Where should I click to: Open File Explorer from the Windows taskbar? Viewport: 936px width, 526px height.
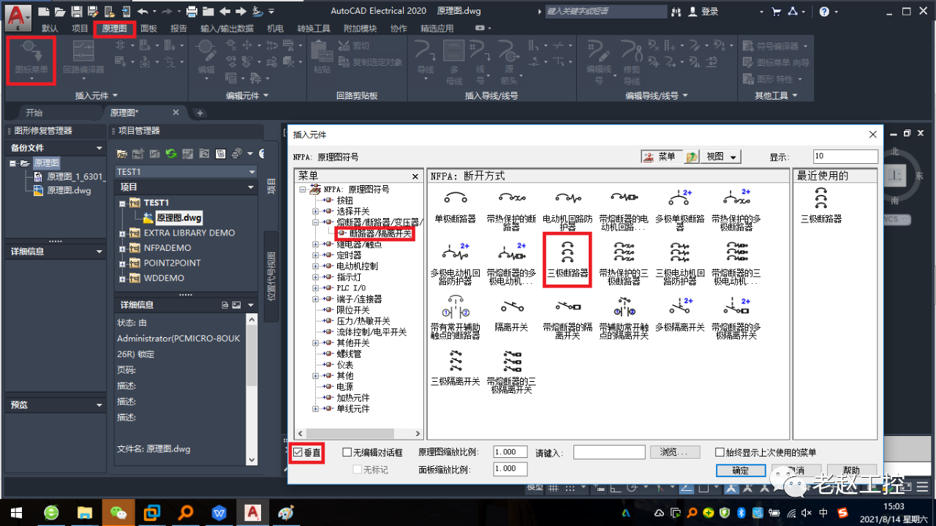click(x=84, y=512)
